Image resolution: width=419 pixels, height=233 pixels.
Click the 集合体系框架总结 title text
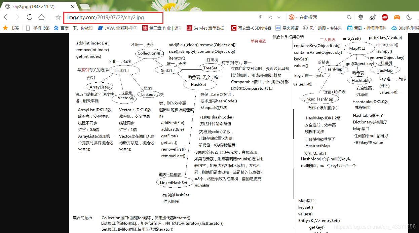[x=288, y=37]
